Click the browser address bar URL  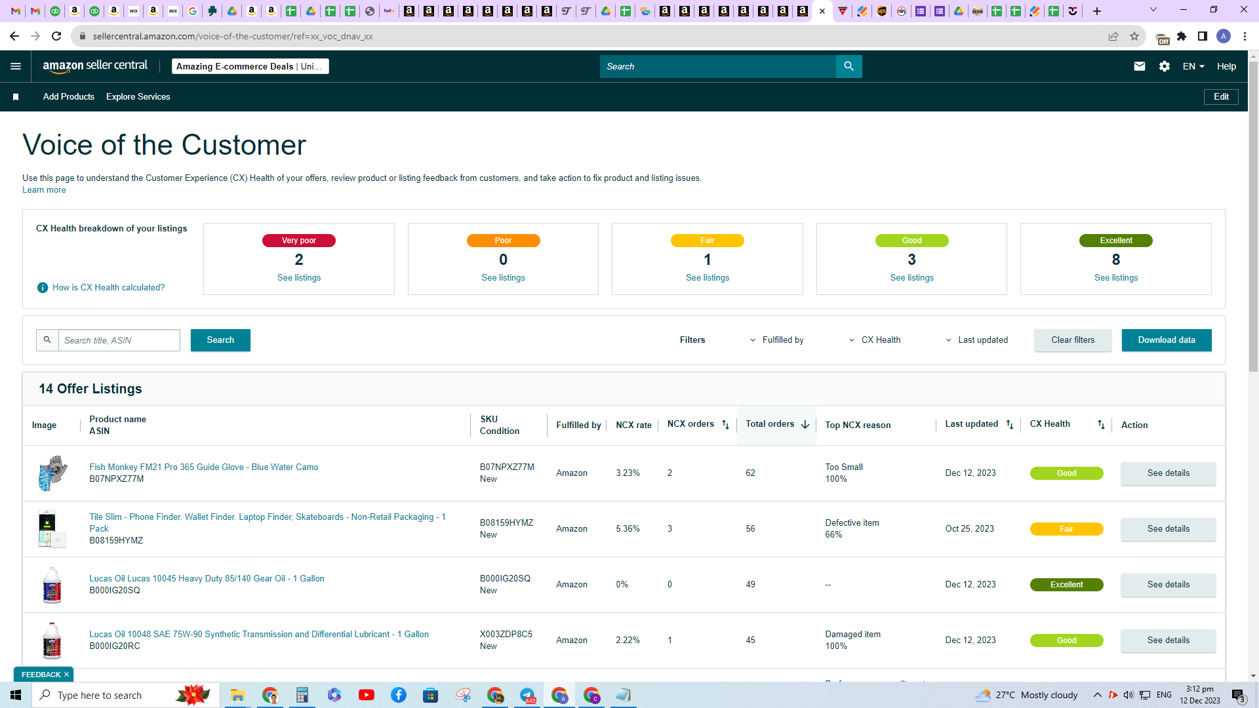[x=233, y=36]
